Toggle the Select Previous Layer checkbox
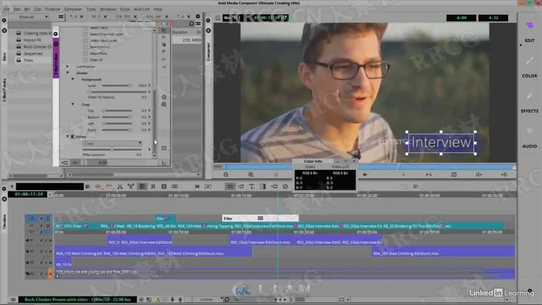Viewport: 542px width, 305px height. [x=86, y=34]
